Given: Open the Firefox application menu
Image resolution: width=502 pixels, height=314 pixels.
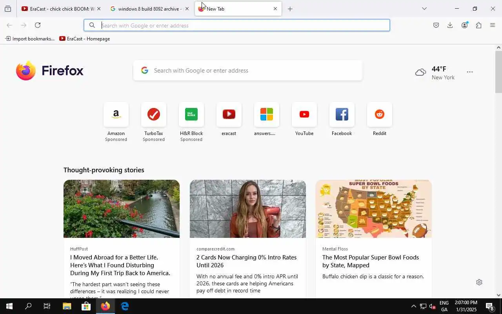Looking at the screenshot, I should 493,25.
